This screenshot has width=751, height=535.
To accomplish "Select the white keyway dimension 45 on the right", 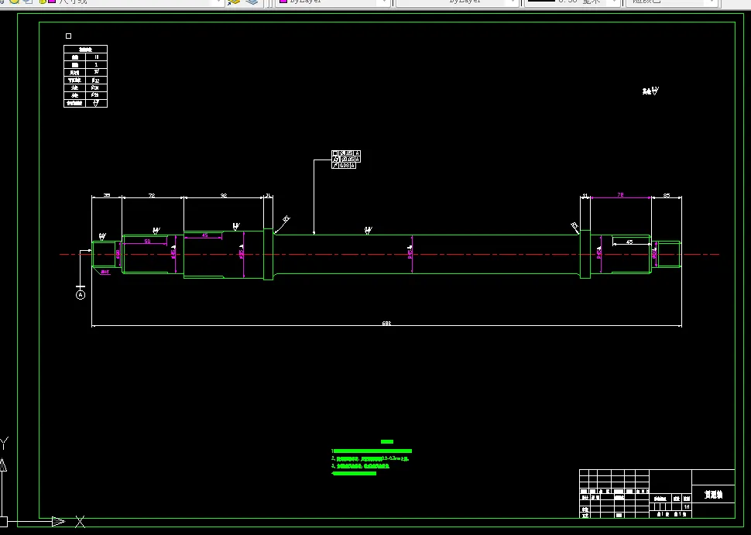I will coord(629,242).
